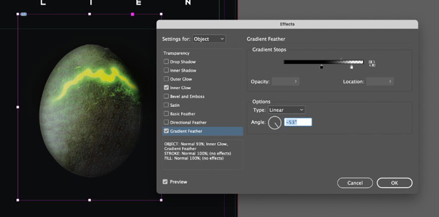
Task: Expand the Location field arrow
Action: (390, 82)
